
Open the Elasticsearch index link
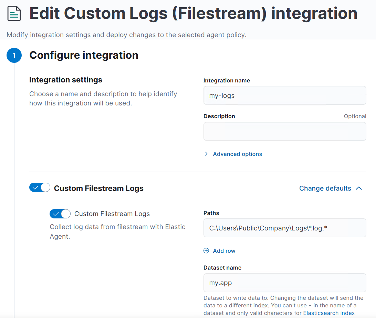329,313
